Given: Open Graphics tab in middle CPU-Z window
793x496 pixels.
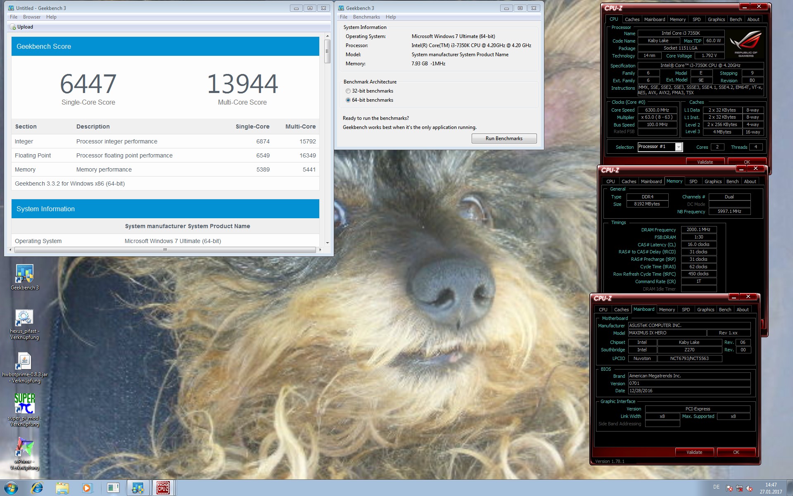Looking at the screenshot, I should [x=713, y=181].
